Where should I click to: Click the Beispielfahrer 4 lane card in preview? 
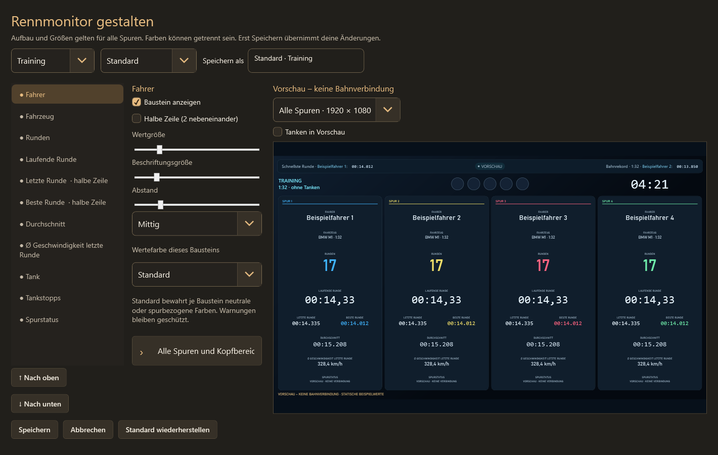650,293
